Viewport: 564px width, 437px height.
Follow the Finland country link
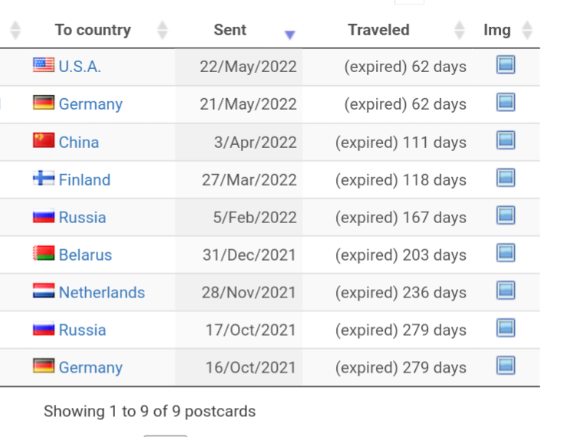(x=84, y=179)
